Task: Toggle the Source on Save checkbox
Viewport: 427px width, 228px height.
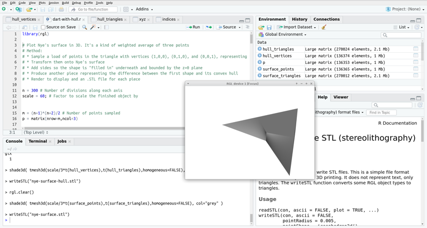Action: [x=43, y=27]
